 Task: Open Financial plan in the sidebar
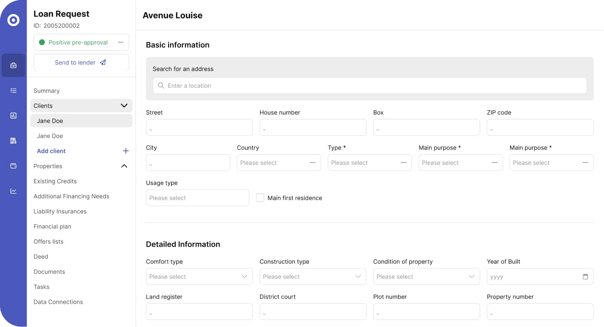point(52,226)
